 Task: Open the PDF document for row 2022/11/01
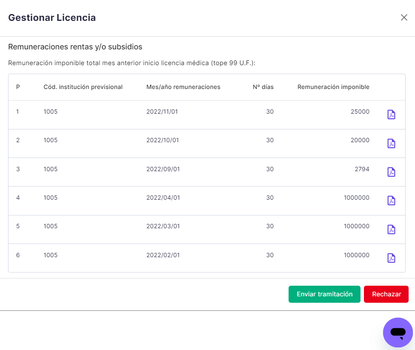[391, 115]
